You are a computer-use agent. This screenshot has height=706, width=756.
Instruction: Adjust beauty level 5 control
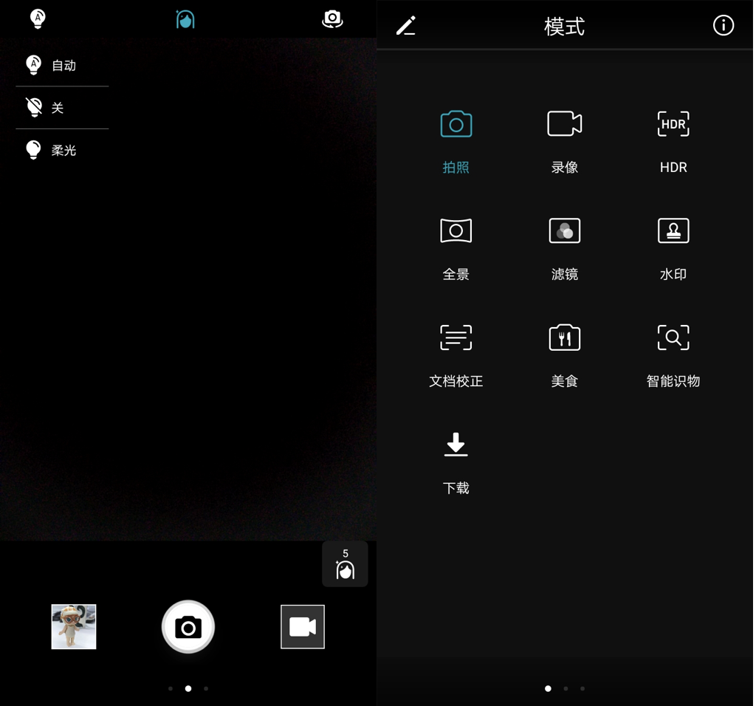[346, 563]
